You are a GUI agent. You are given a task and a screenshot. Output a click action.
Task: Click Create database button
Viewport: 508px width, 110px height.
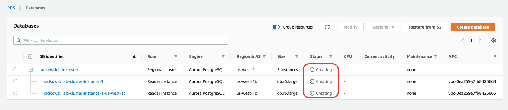point(473,27)
